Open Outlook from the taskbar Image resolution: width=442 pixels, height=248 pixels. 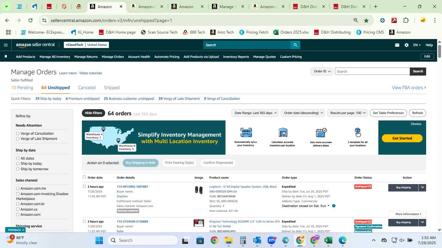(257, 240)
